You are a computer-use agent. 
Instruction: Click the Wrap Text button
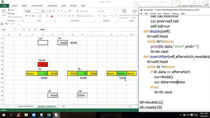tap(82, 11)
